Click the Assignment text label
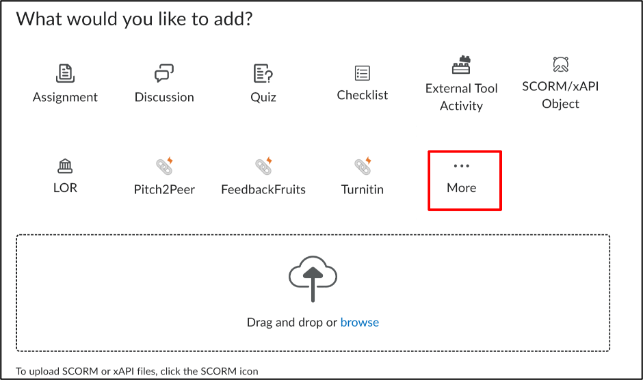This screenshot has height=380, width=643. click(65, 97)
